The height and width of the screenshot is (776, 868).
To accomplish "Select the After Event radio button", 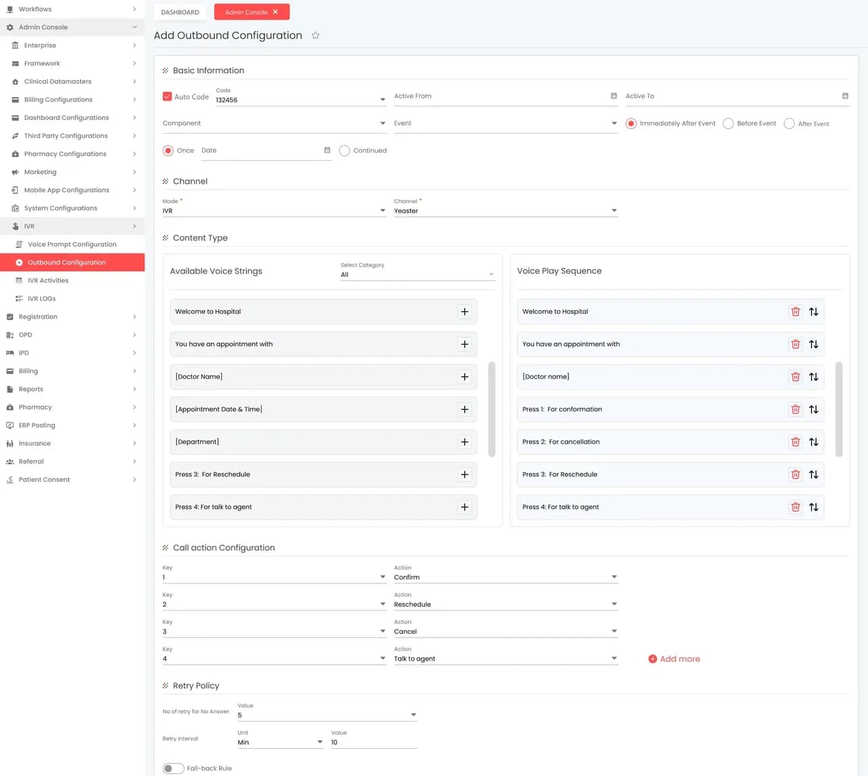I will point(789,123).
